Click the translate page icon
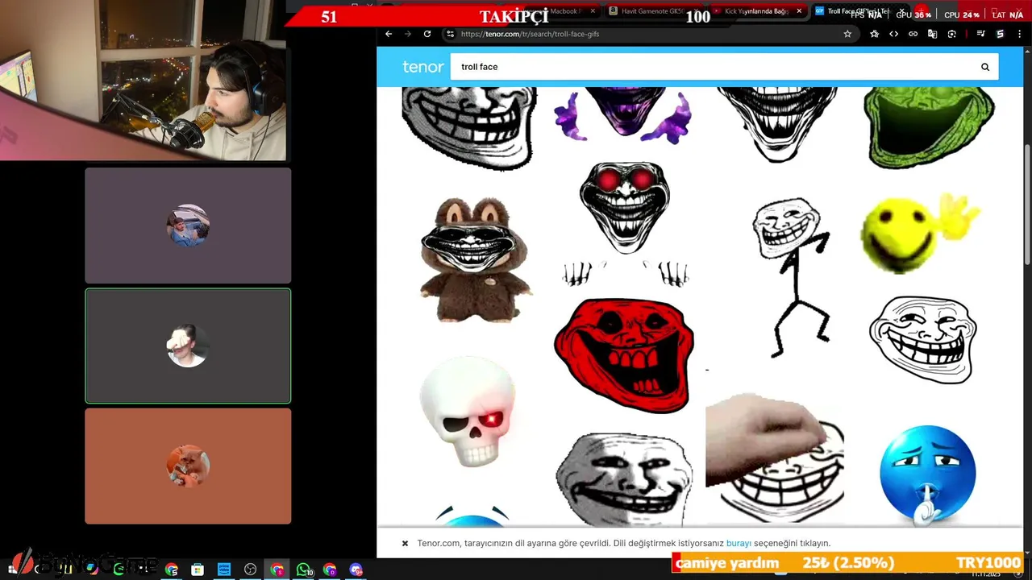Image resolution: width=1032 pixels, height=580 pixels. pos(932,34)
